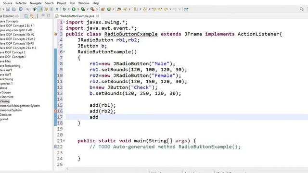Viewport: 308px width, 173px height.
Task: Open the Help menu
Action: click(x=96, y=3)
